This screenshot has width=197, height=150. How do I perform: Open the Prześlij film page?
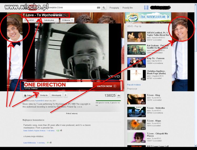pos(127,8)
